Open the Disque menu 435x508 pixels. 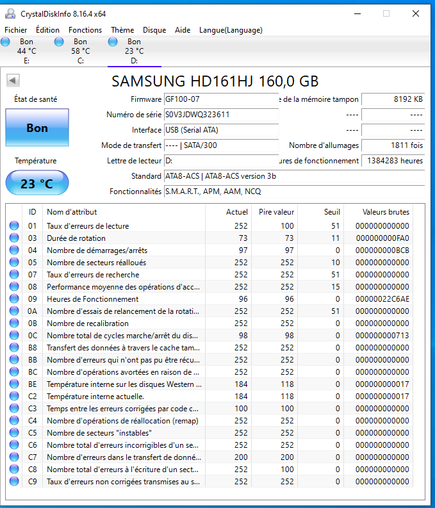pyautogui.click(x=154, y=30)
